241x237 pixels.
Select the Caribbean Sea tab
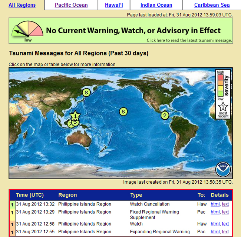pos(212,5)
